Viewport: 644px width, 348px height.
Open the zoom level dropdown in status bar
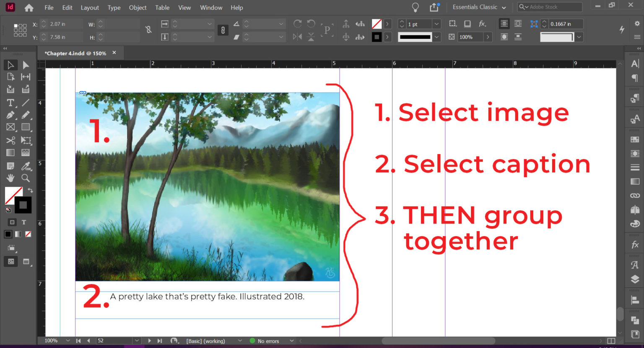click(68, 340)
